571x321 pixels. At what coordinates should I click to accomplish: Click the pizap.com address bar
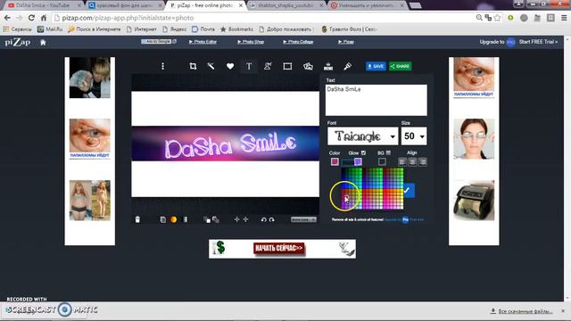coord(262,18)
